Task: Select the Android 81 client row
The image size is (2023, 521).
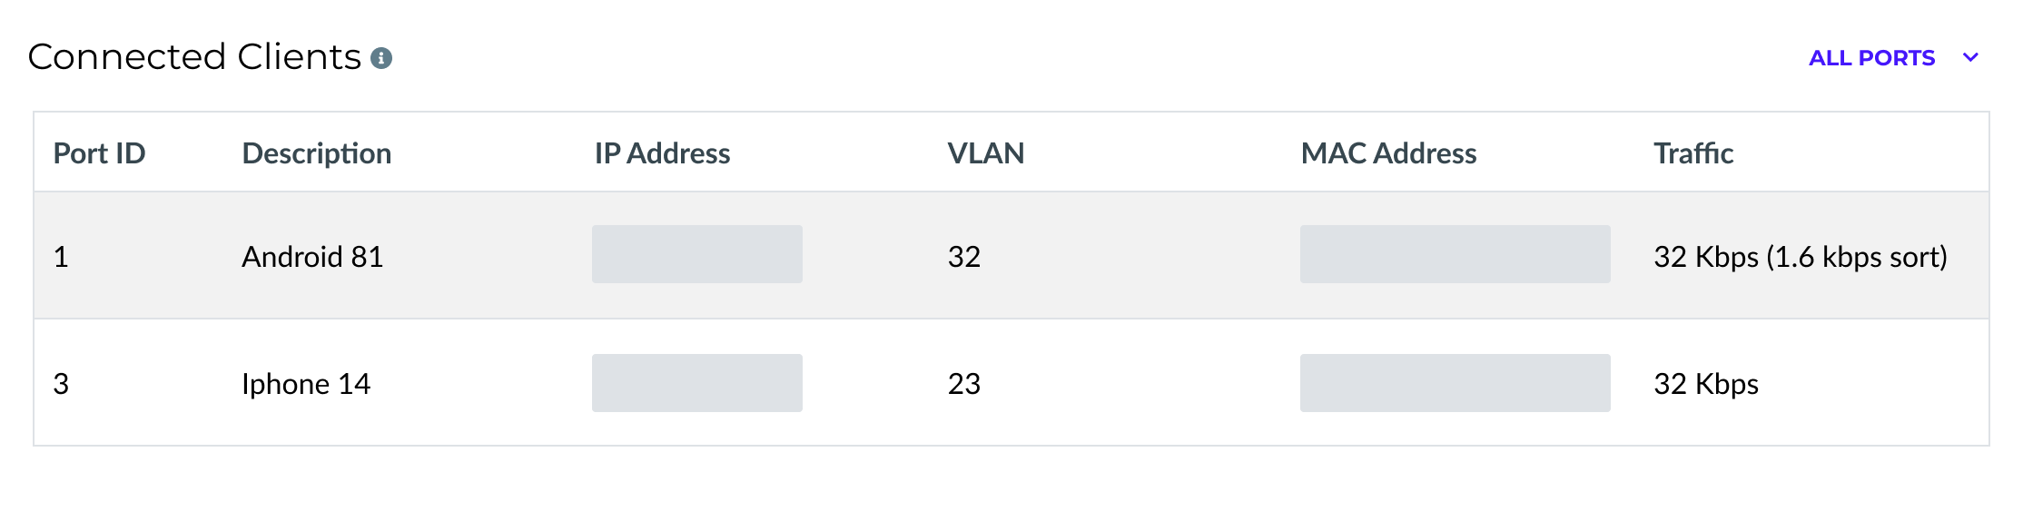Action: (1011, 255)
